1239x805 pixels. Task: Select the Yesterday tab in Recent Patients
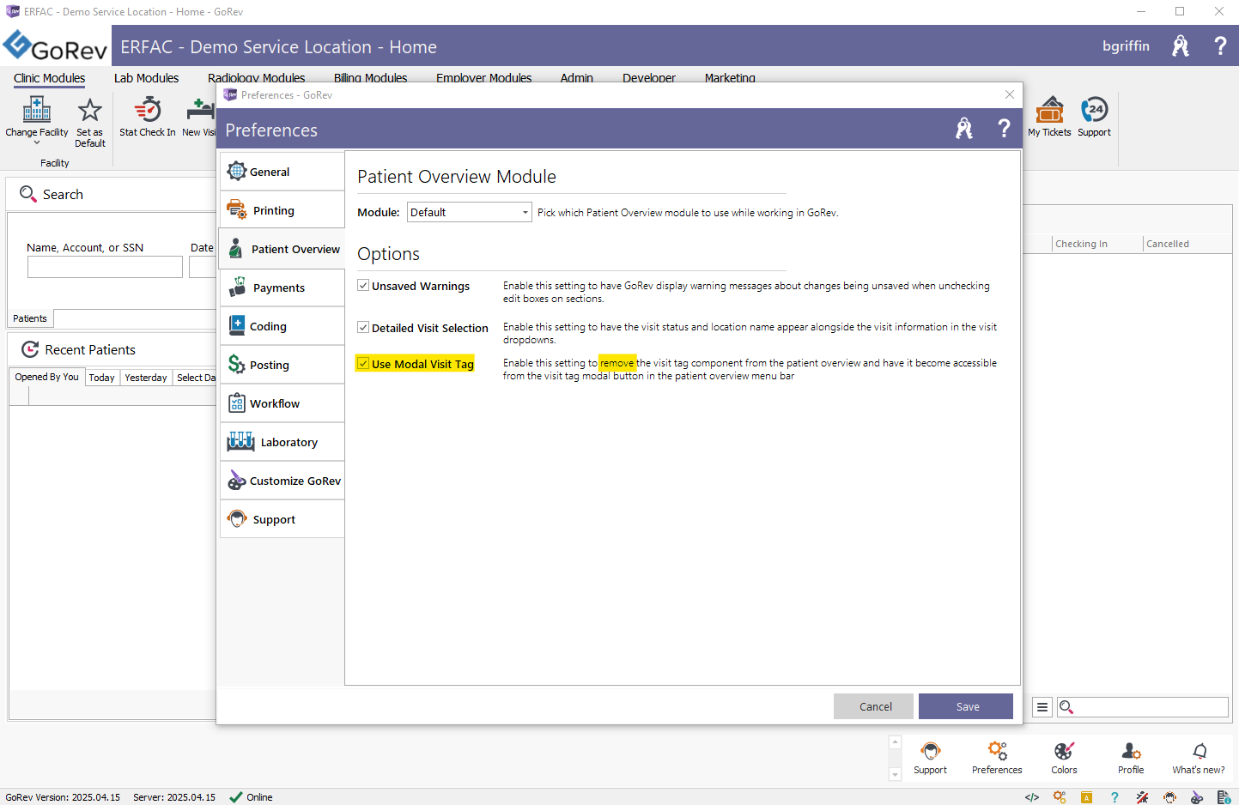[x=146, y=378]
